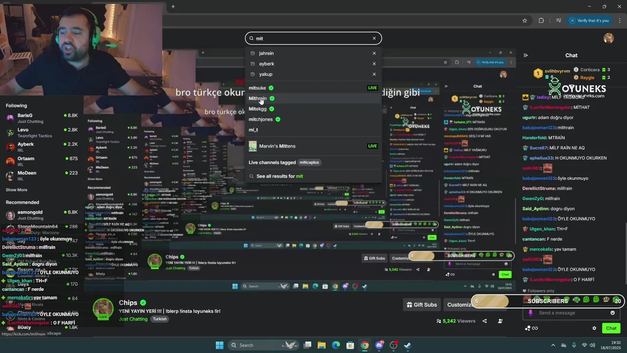Bookmark this page with the star icon
The image size is (627, 353).
coord(525,21)
